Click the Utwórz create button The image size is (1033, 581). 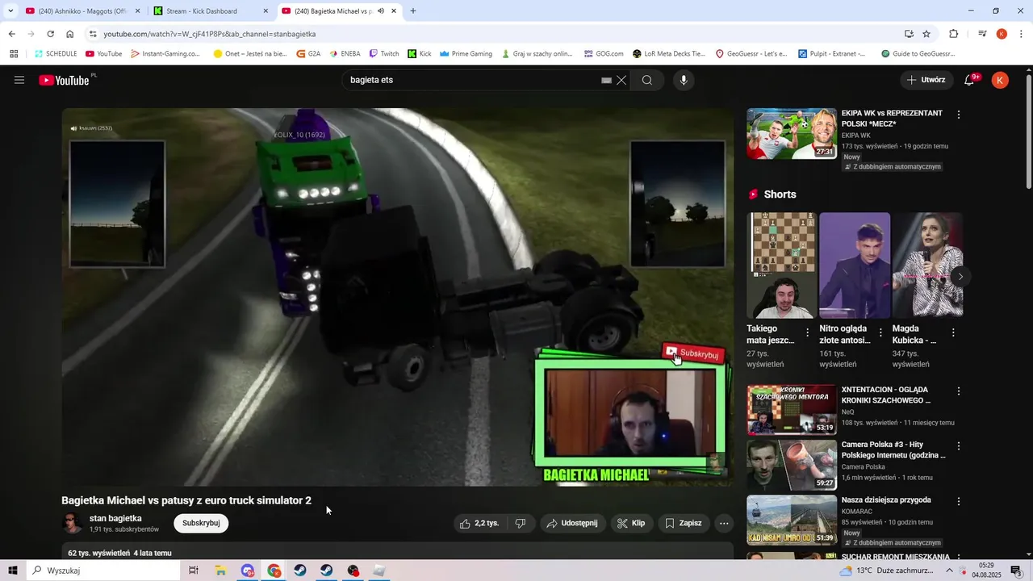click(926, 80)
